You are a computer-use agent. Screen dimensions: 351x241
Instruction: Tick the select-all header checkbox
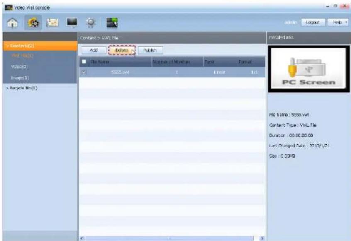[x=84, y=62]
